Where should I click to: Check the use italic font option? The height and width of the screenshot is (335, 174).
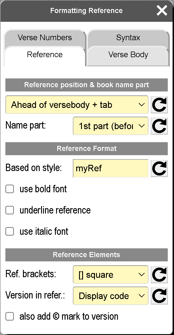click(10, 231)
